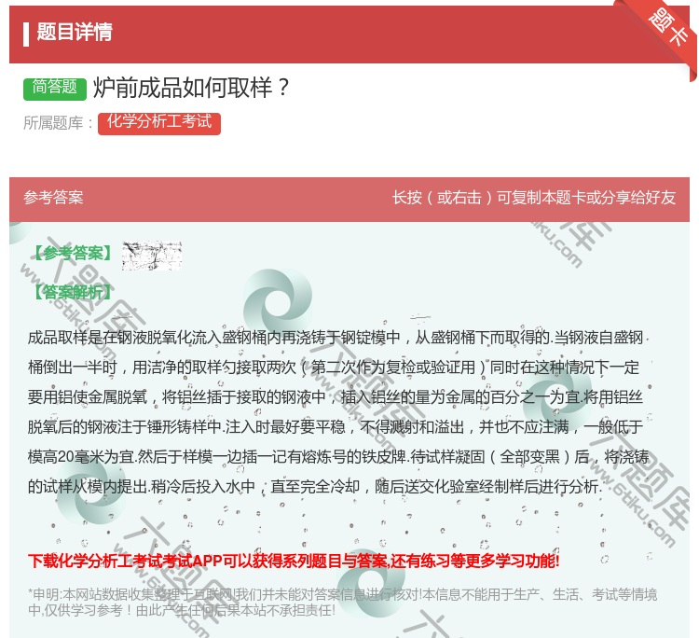Click the answer line starting 脱氧后的钢液注于锤形铸样中

click(336, 427)
